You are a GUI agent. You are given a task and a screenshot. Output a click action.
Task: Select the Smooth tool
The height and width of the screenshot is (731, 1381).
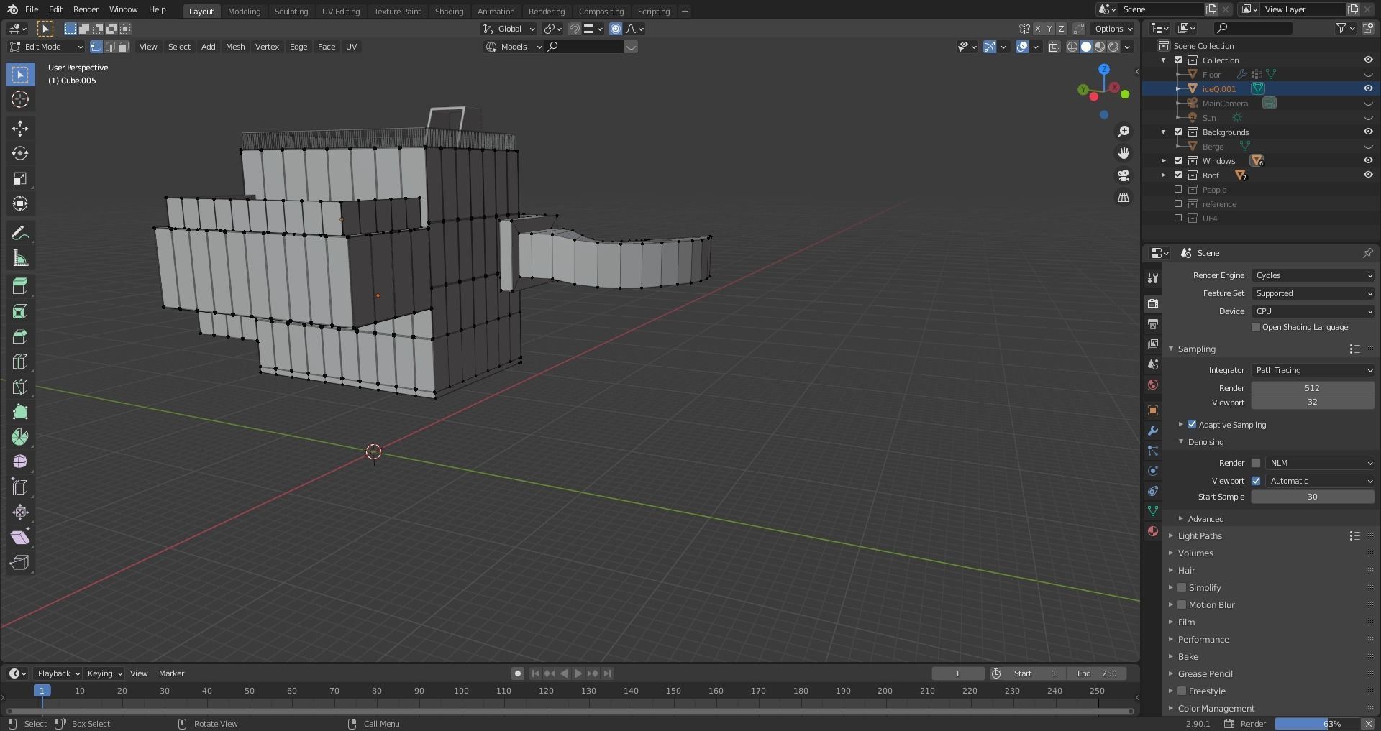[20, 462]
